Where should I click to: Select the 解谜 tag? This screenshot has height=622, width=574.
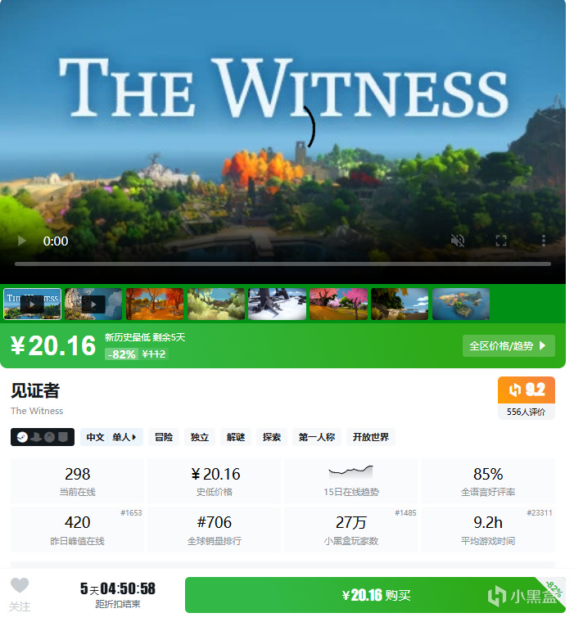[236, 437]
